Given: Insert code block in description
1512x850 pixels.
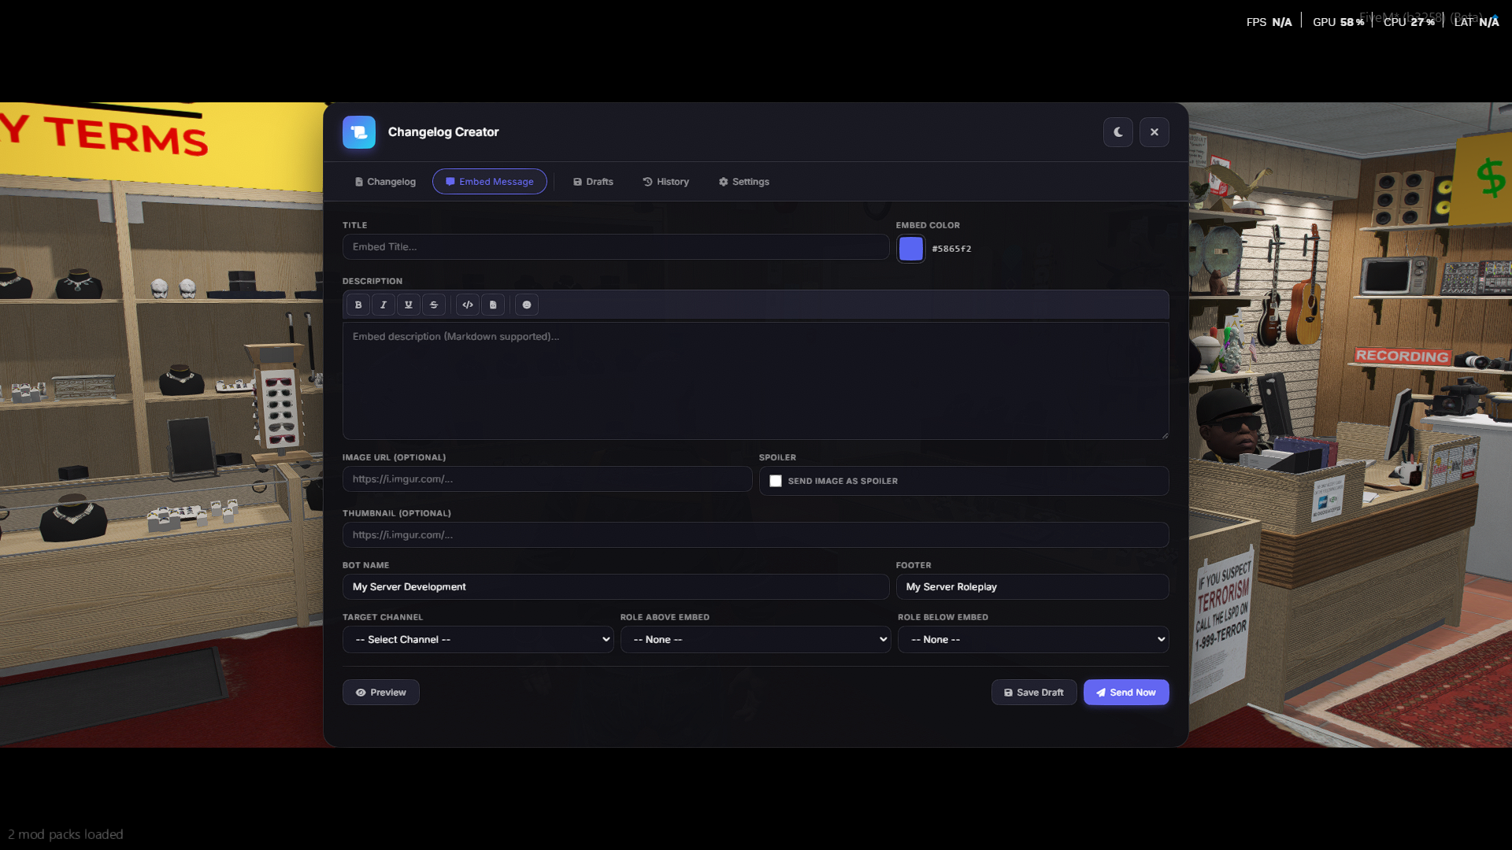Looking at the screenshot, I should coord(493,305).
